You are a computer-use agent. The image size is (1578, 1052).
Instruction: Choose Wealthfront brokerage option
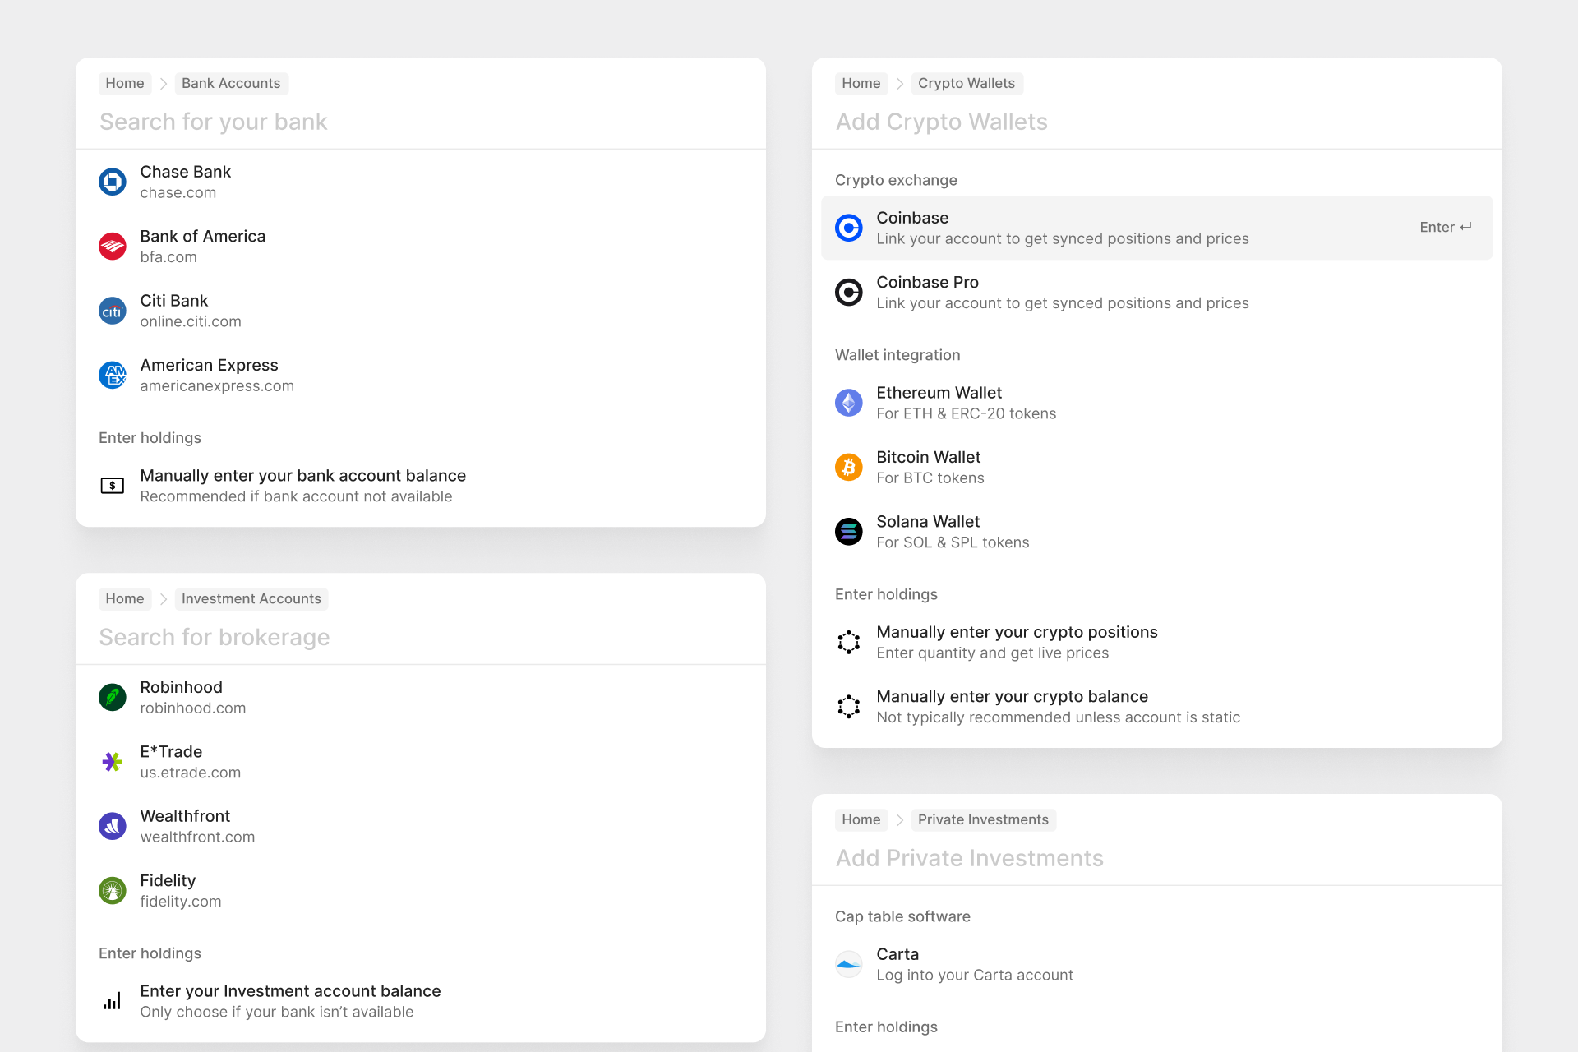(x=421, y=826)
